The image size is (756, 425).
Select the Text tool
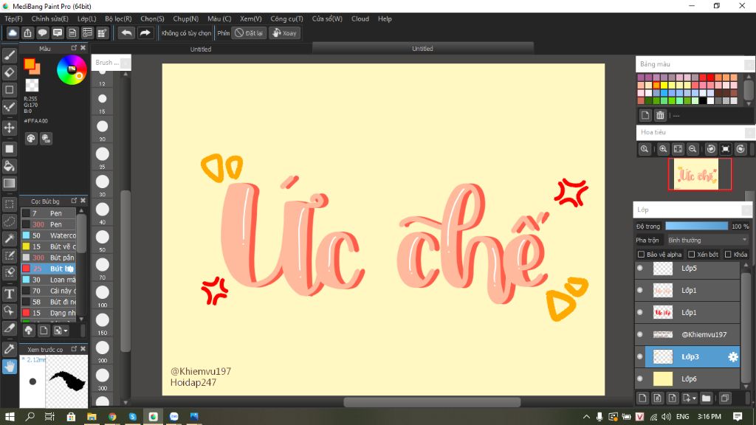click(x=9, y=294)
